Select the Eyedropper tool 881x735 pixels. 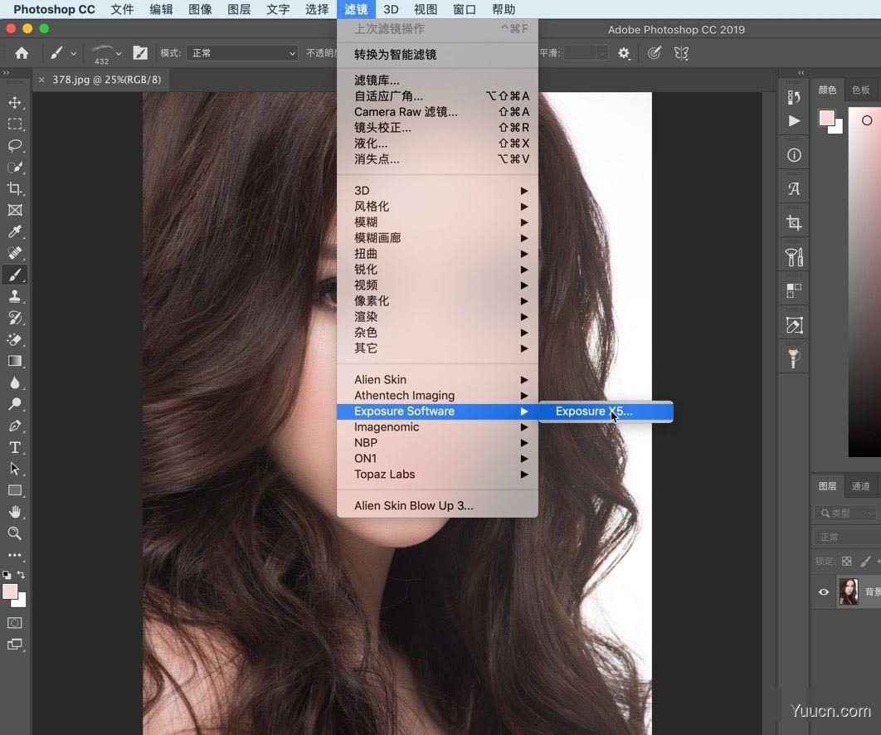click(x=15, y=231)
